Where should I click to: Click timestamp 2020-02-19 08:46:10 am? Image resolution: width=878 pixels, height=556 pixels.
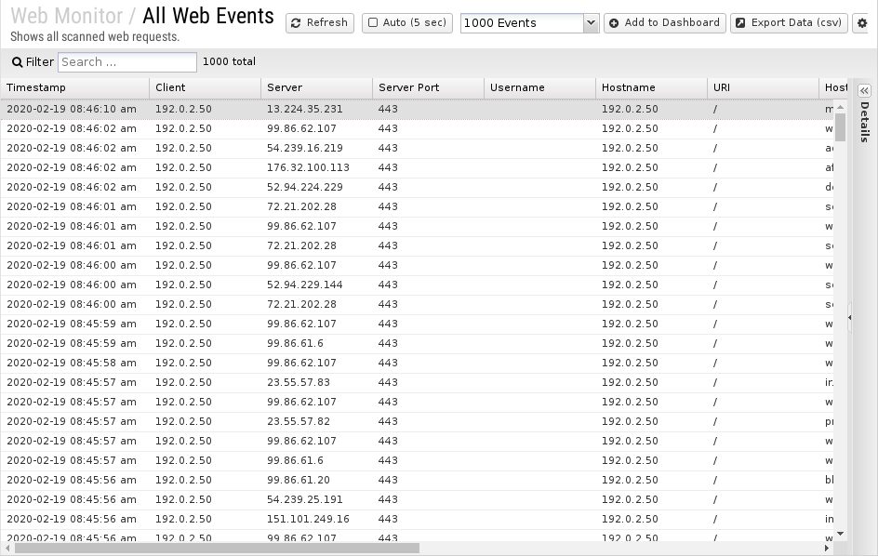tap(71, 109)
